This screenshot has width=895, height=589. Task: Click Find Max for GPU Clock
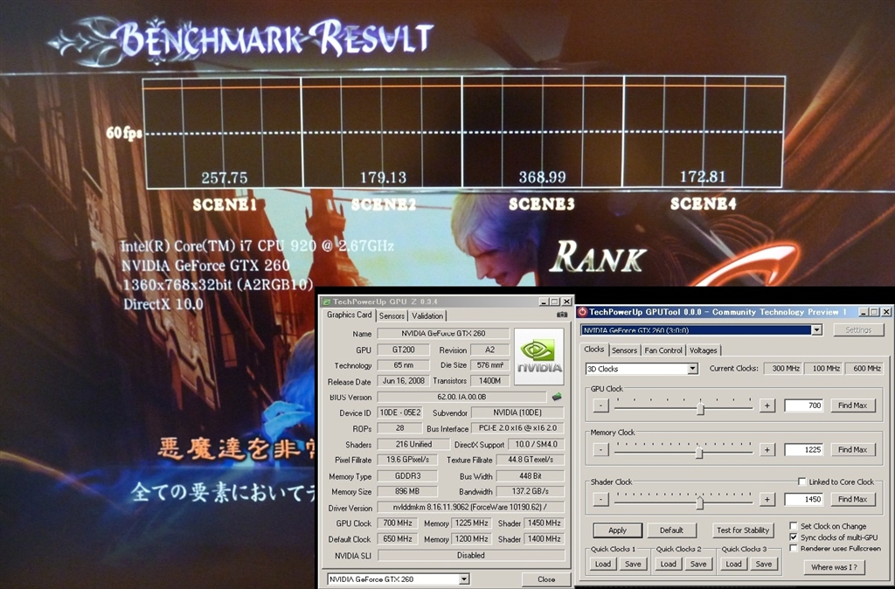point(853,405)
